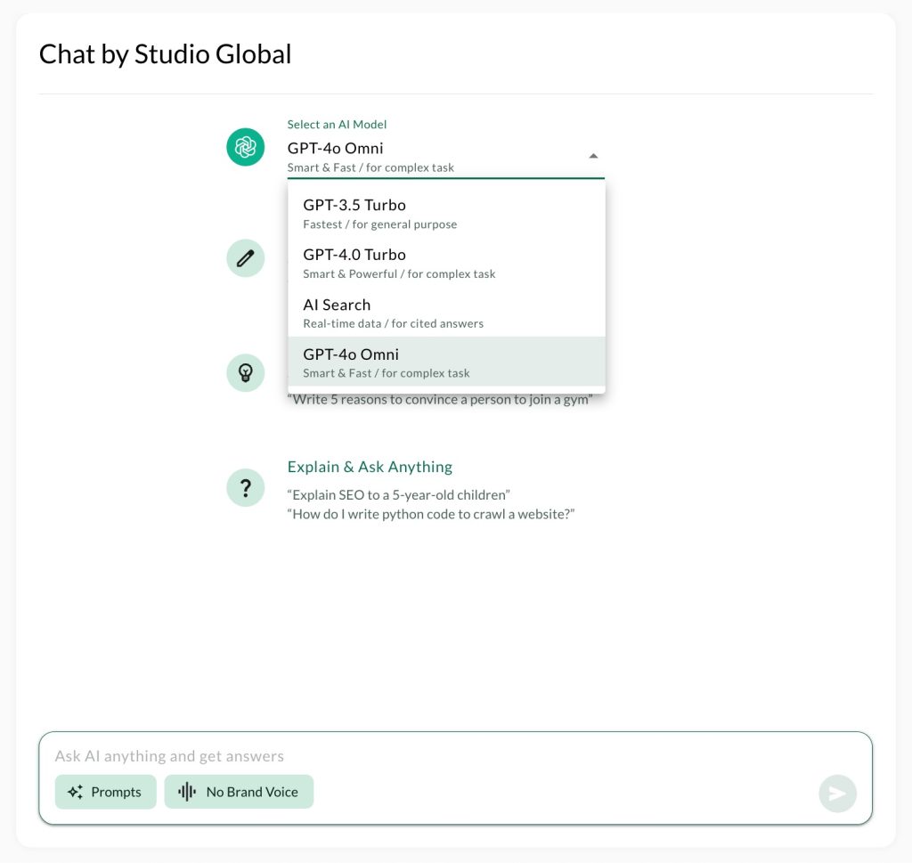Open the No Brand Voice selector
Screen dimensions: 912x863
pos(239,792)
